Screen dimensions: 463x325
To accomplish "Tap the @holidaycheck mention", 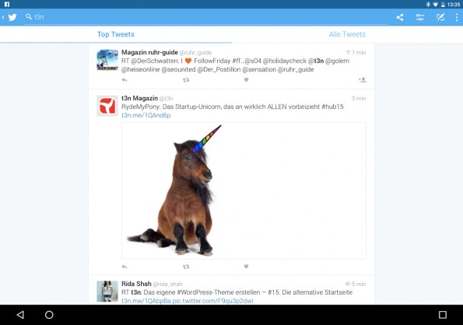I will [x=285, y=61].
